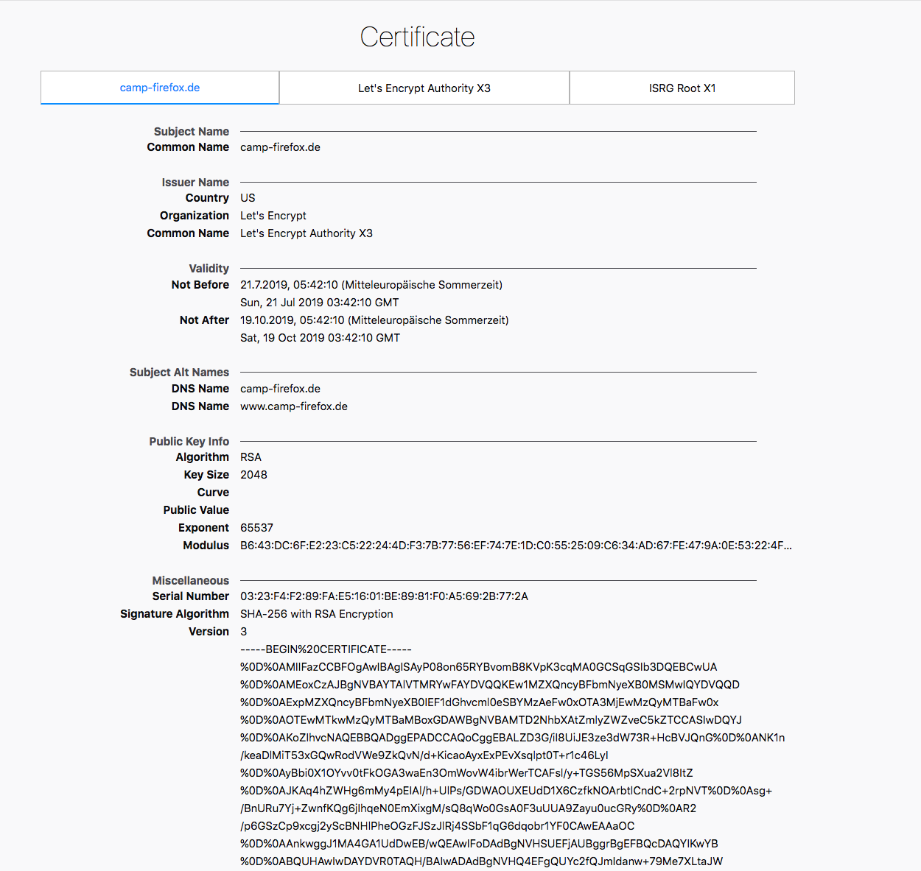The image size is (921, 871).
Task: Click the Not After GMT date line
Action: point(320,338)
